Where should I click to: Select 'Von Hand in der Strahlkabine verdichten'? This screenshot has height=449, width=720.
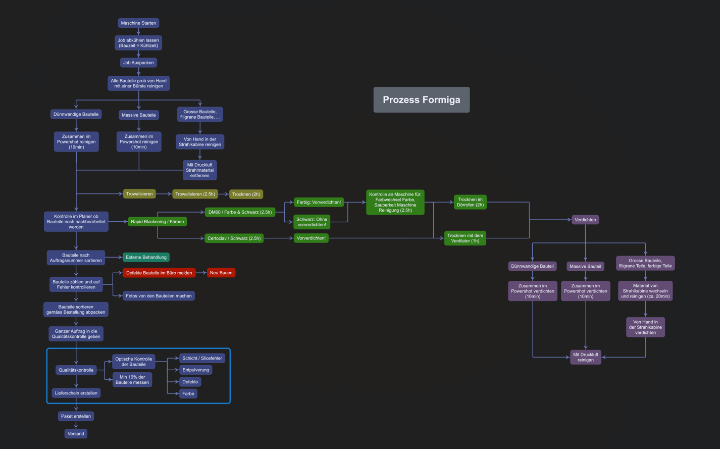646,327
